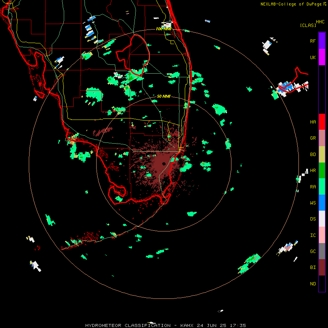Click the HHC product label
This screenshot has height=328, width=328.
(x=320, y=22)
